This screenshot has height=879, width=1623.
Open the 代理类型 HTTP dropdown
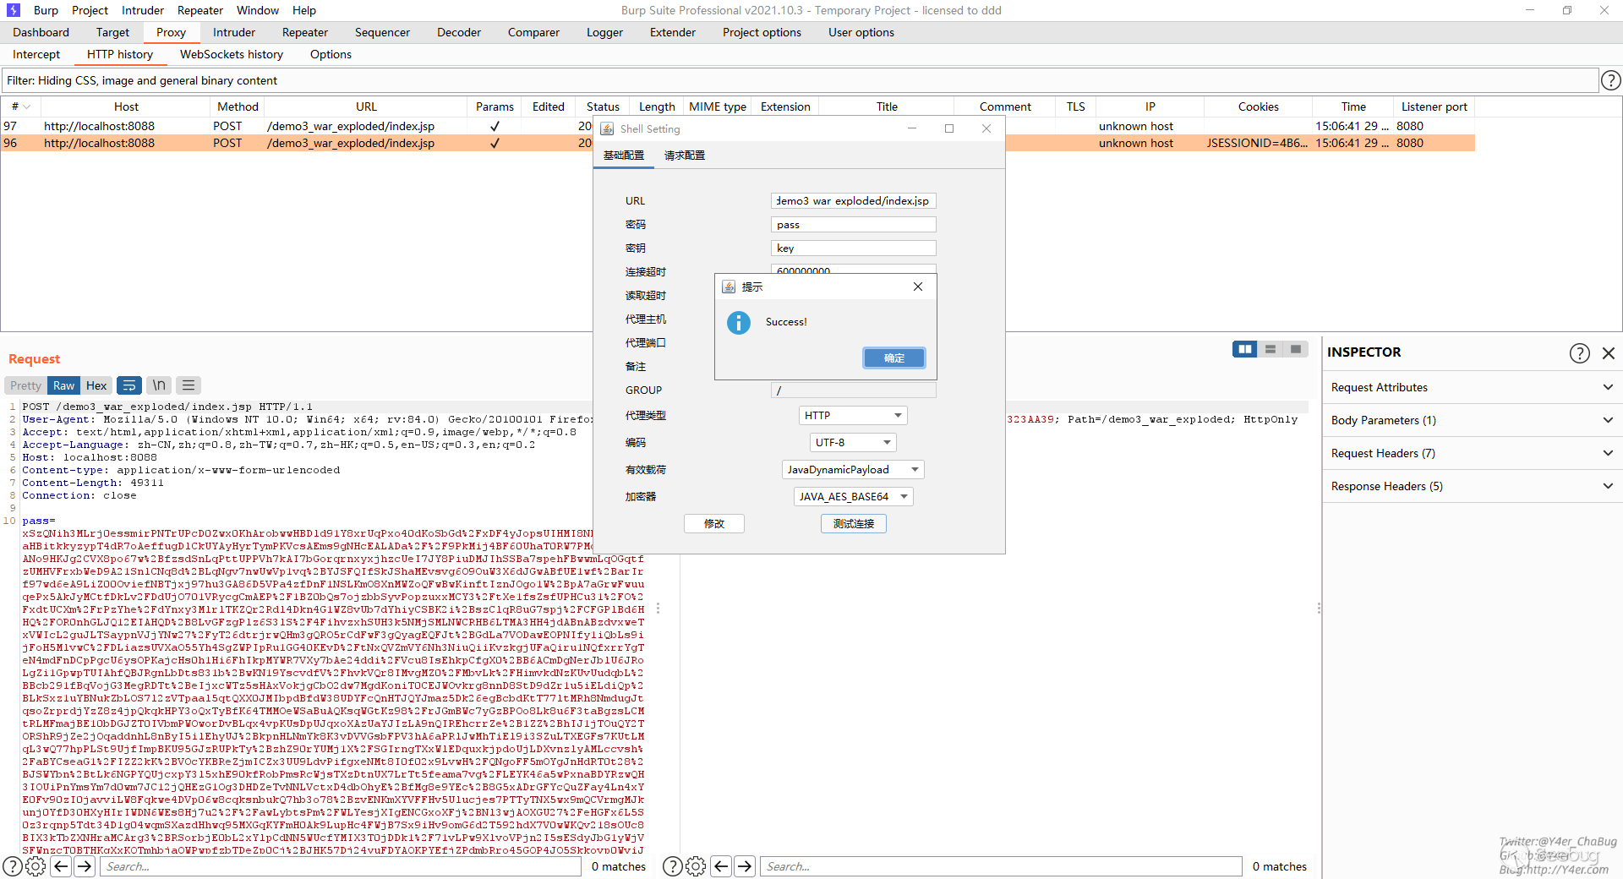(x=852, y=416)
